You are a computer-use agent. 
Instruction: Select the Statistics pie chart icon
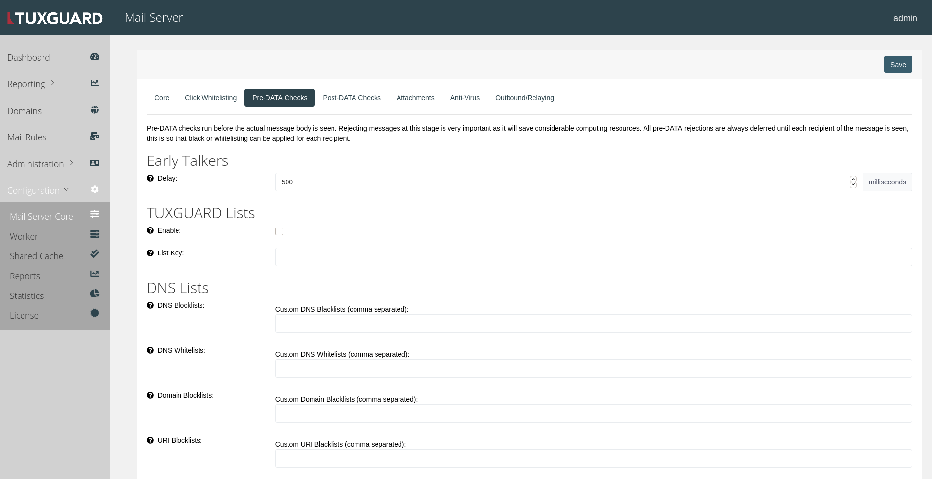pyautogui.click(x=95, y=294)
